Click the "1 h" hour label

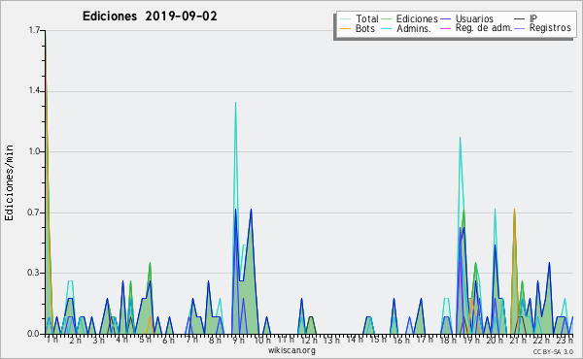click(x=51, y=340)
